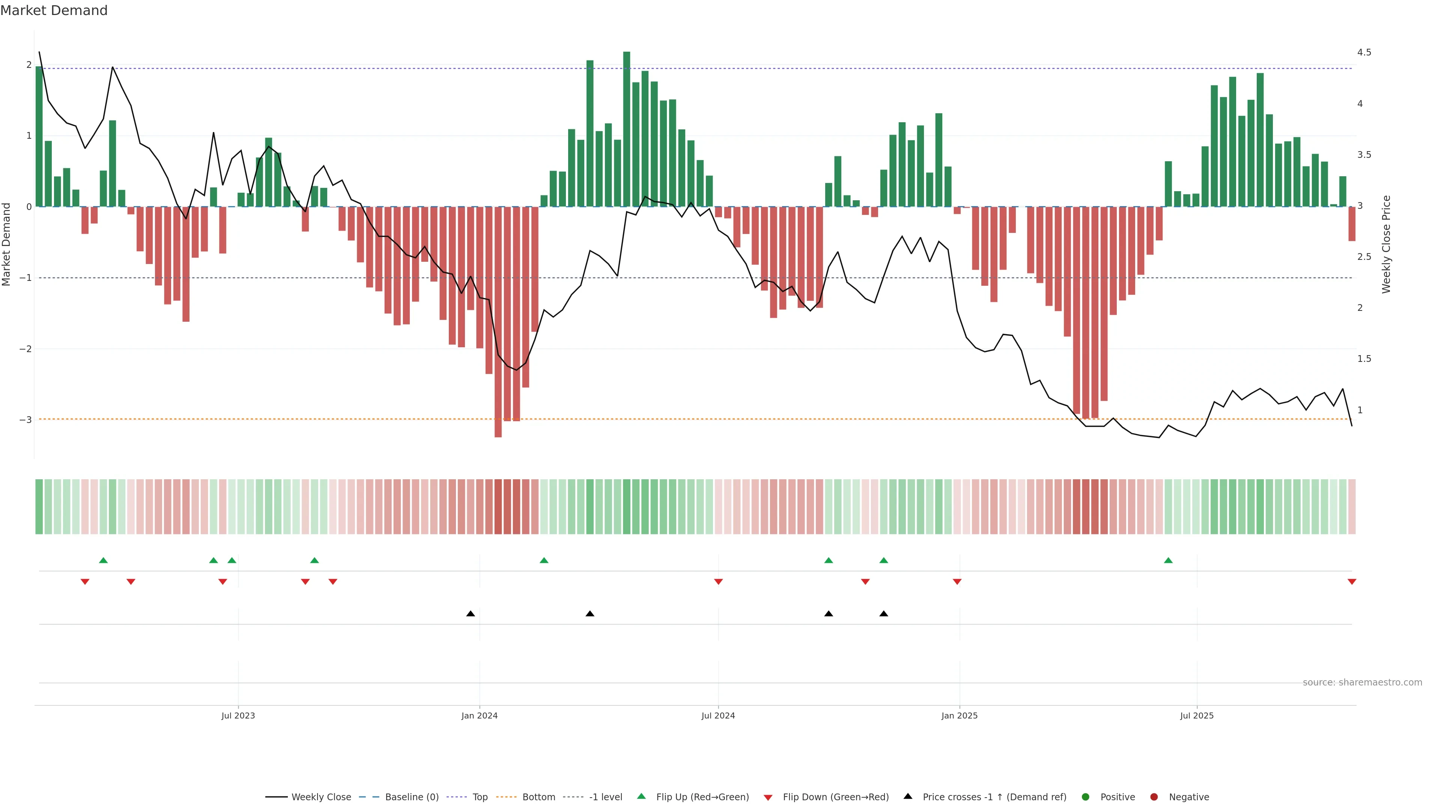Screen dimensions: 1441x810
Task: Click the Market Demand chart title
Action: [54, 10]
